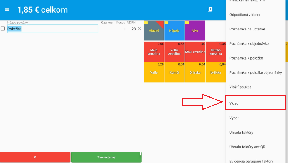Open the Hlavné category folder
Screen dimensions: 288x163
(x=154, y=30)
